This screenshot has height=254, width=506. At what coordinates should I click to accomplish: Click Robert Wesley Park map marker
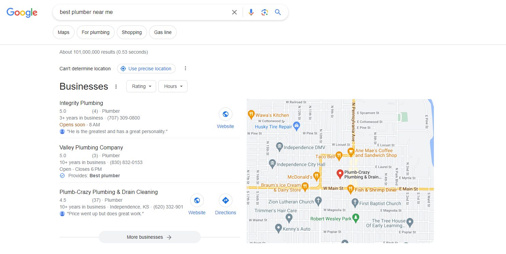point(356,218)
